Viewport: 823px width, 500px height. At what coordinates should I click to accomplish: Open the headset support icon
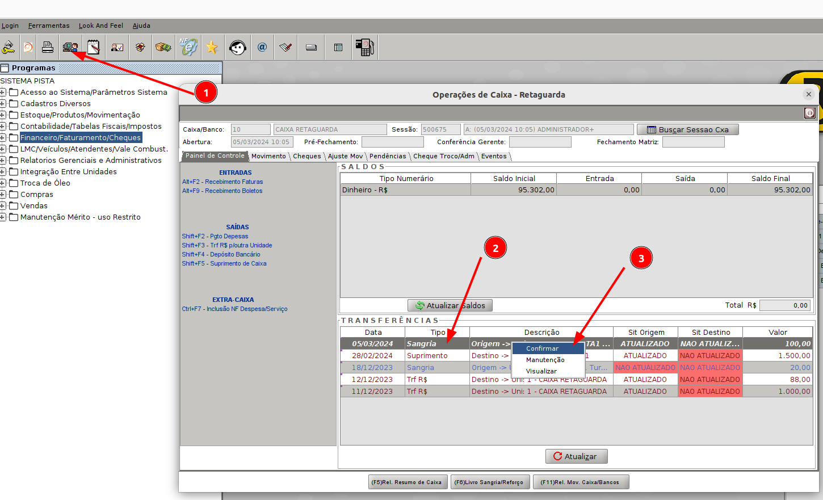click(x=237, y=48)
